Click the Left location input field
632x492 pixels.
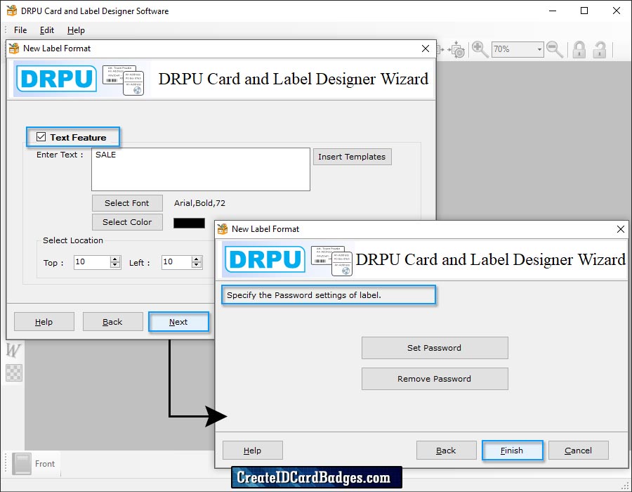176,262
